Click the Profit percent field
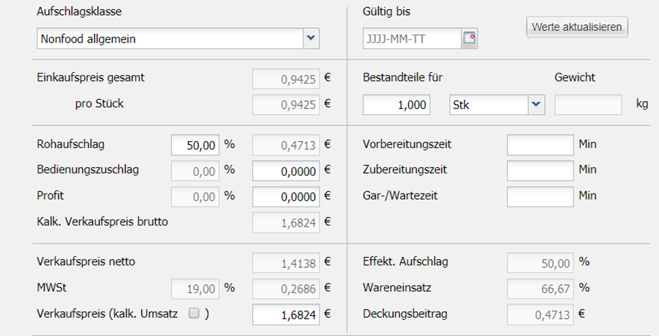This screenshot has width=659, height=336. (x=195, y=196)
